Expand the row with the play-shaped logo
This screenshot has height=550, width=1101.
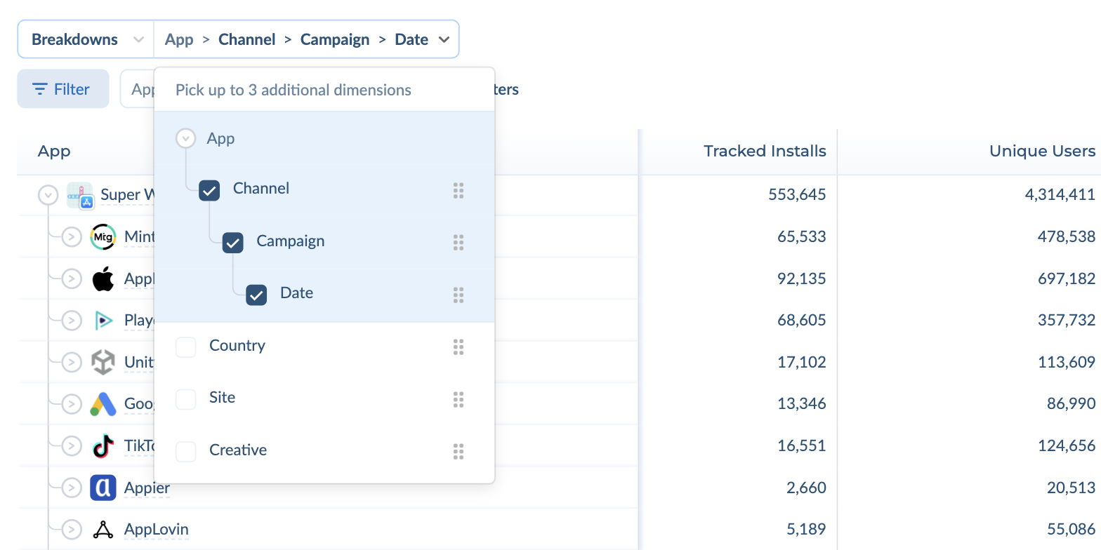(71, 321)
